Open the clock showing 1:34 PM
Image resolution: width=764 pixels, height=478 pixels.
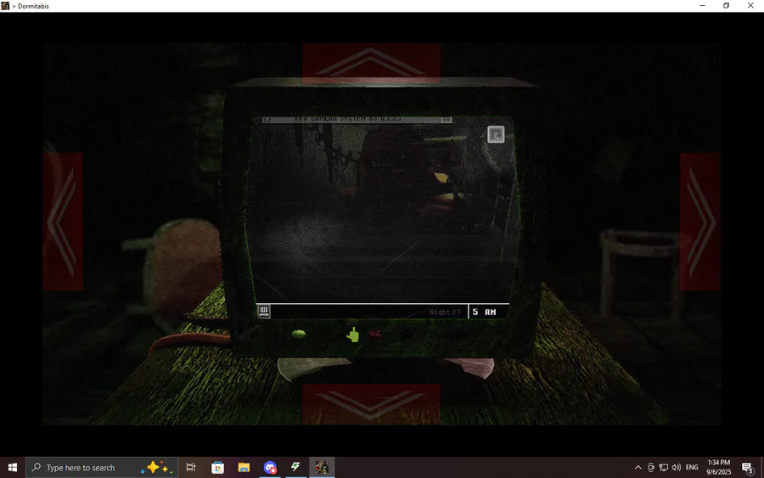719,467
